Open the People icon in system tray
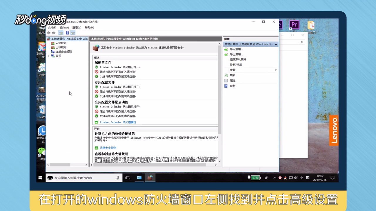 click(x=267, y=178)
